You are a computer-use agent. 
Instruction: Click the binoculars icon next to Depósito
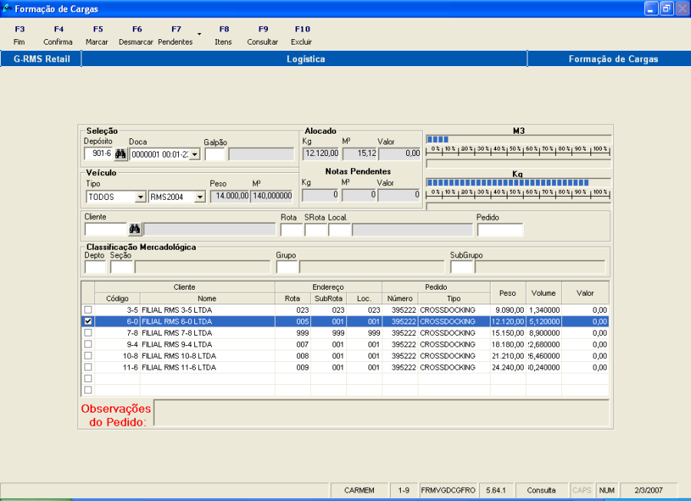tap(121, 154)
